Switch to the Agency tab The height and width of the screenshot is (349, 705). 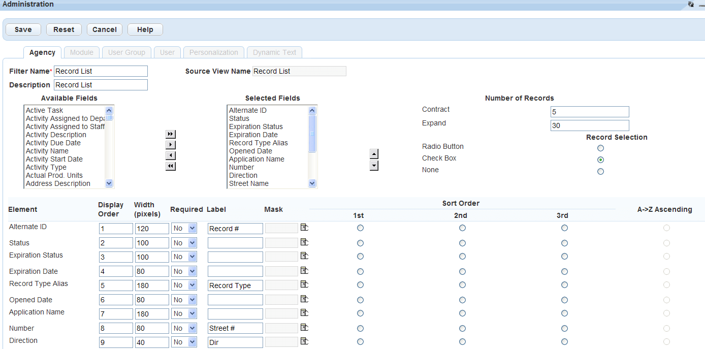pyautogui.click(x=42, y=52)
